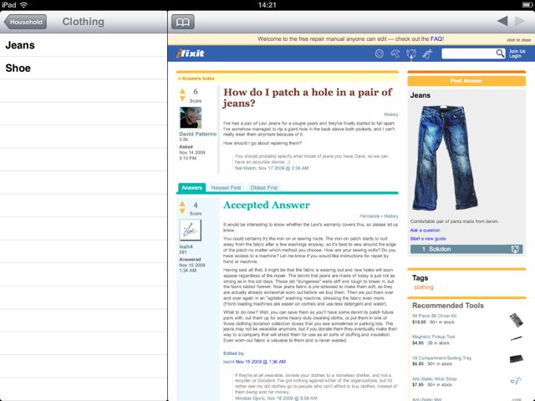Click the Accepted Answer heading
The image size is (535, 401).
click(x=267, y=205)
